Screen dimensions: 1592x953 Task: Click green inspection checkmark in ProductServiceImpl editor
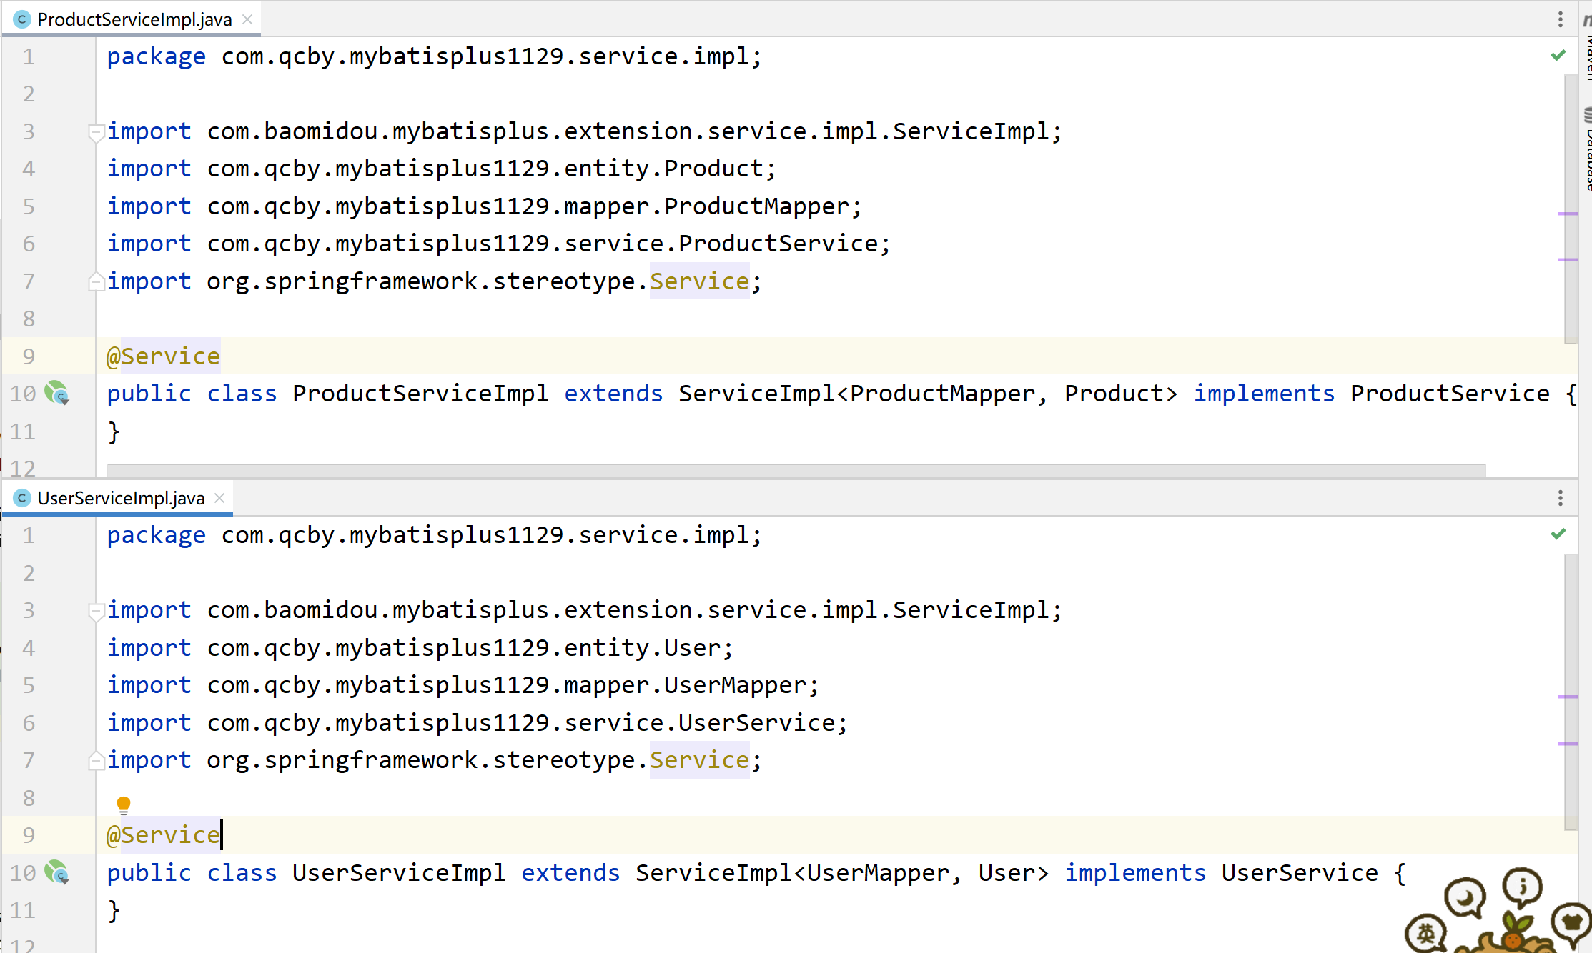click(x=1558, y=56)
